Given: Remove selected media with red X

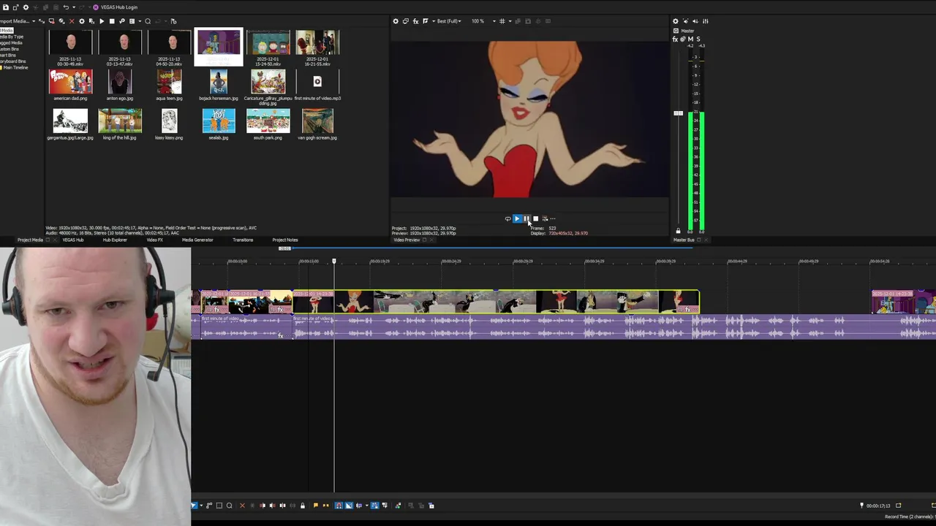Looking at the screenshot, I should tap(71, 21).
